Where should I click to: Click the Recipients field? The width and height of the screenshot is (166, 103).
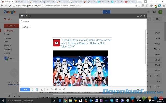[x=83, y=21]
